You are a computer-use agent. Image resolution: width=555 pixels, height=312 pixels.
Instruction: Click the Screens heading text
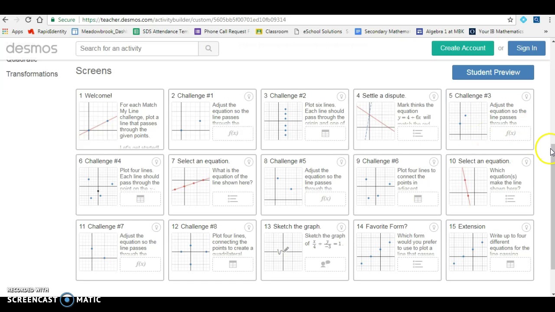tap(94, 71)
